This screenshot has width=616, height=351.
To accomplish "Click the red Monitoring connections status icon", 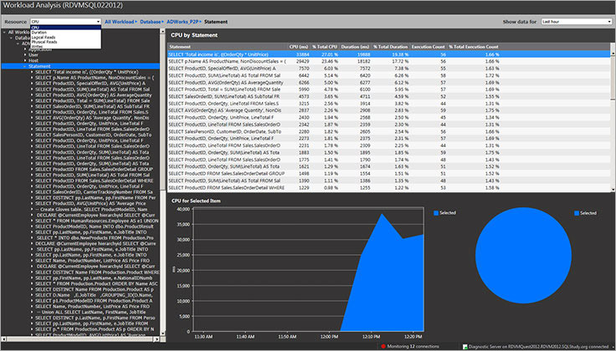I will (x=382, y=345).
